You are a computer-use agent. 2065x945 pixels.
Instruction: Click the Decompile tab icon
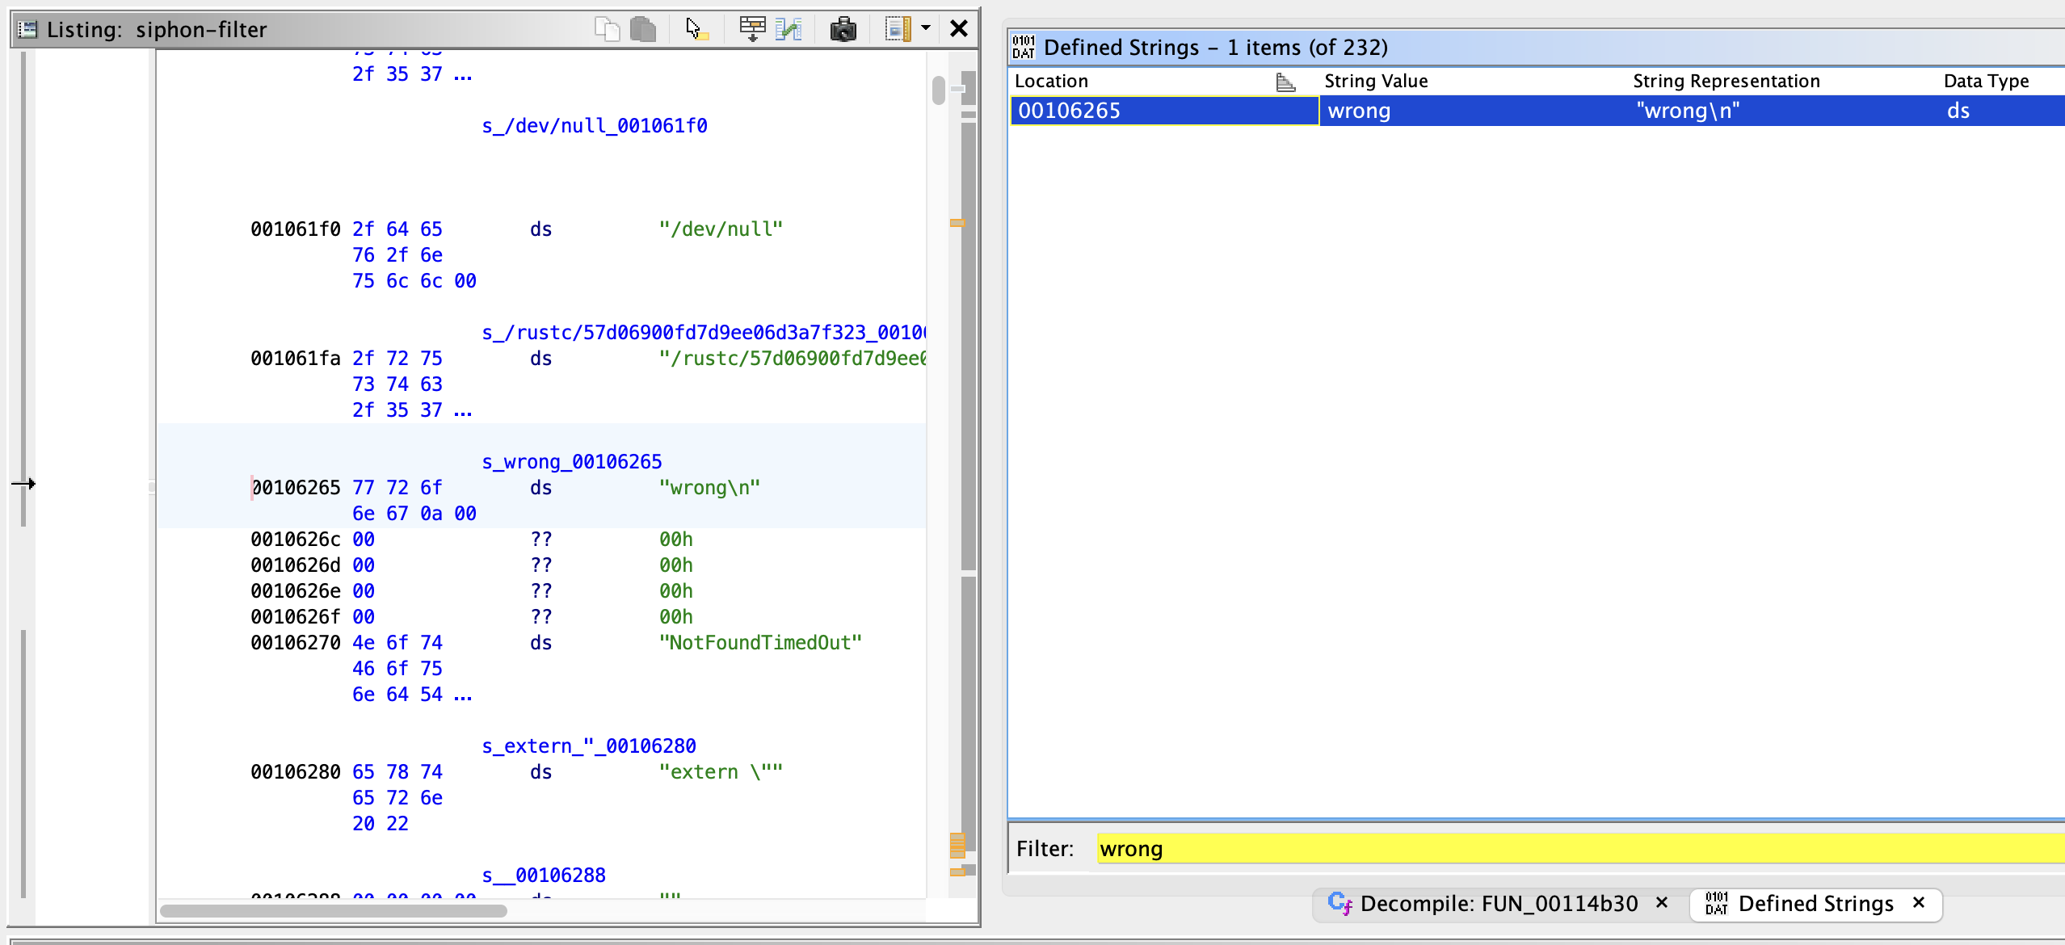[x=1340, y=903]
